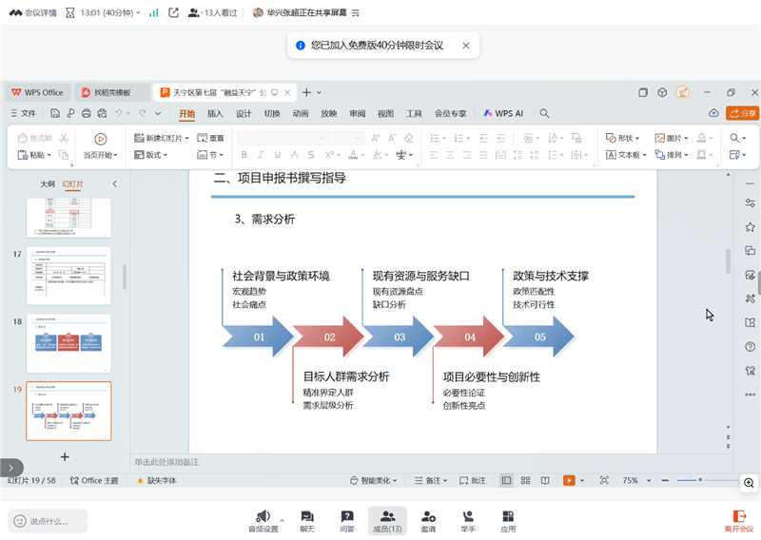This screenshot has width=761, height=540.
Task: Open font color A swatch
Action: click(x=353, y=155)
